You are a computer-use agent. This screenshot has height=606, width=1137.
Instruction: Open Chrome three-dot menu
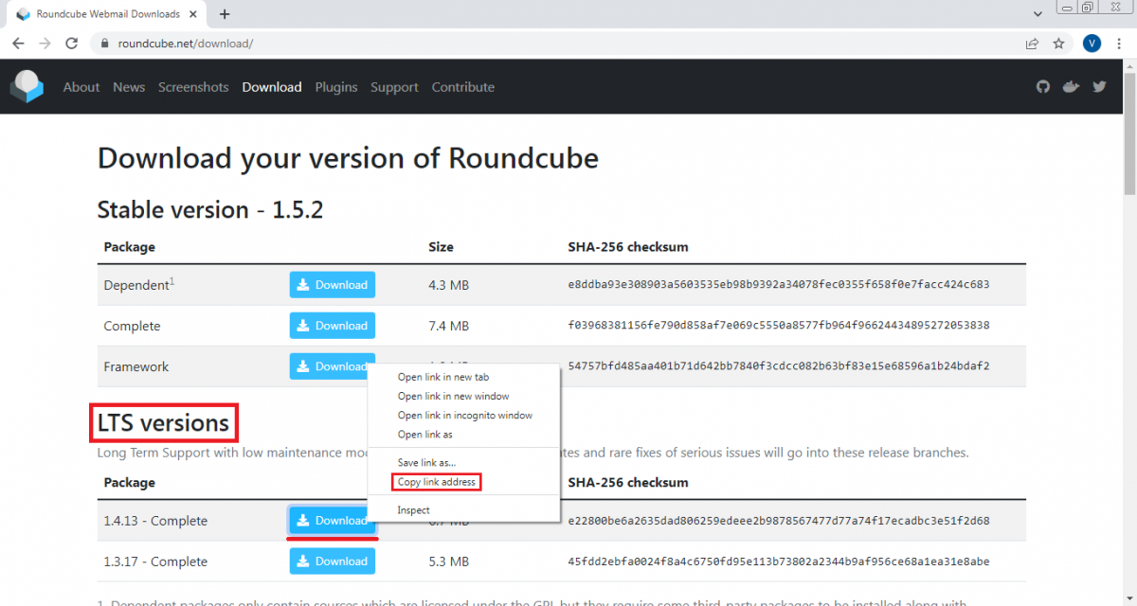1119,44
